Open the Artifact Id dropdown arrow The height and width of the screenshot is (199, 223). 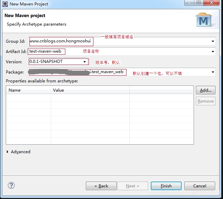coord(213,52)
